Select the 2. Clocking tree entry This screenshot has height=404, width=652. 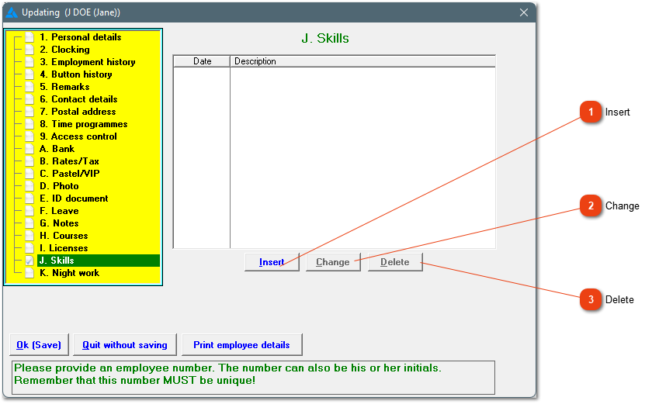[x=64, y=50]
